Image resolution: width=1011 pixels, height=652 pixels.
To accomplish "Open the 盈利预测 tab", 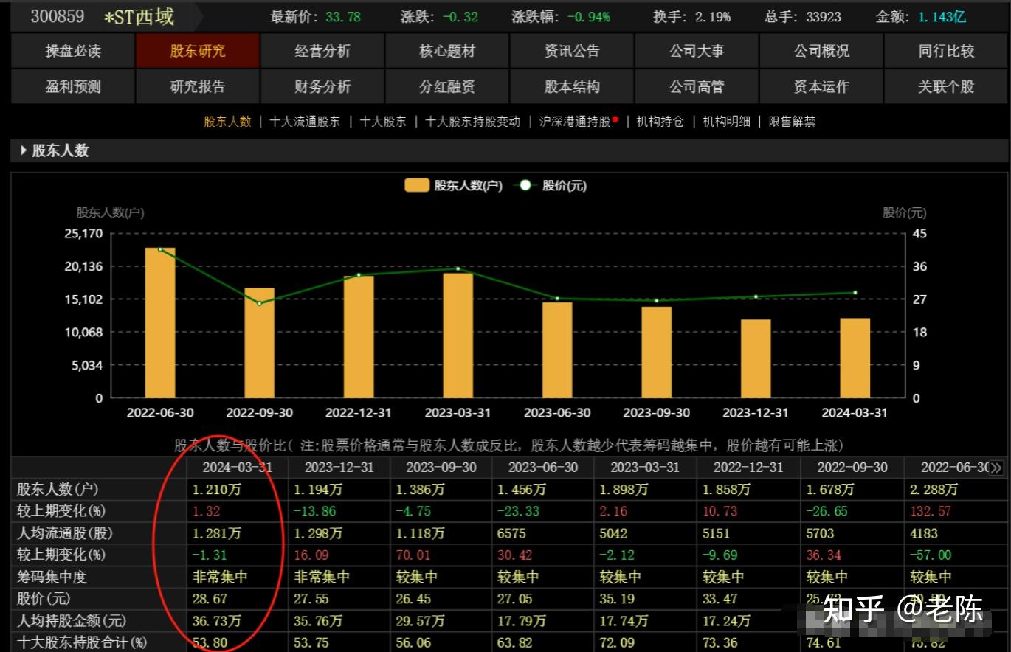I will 72,86.
